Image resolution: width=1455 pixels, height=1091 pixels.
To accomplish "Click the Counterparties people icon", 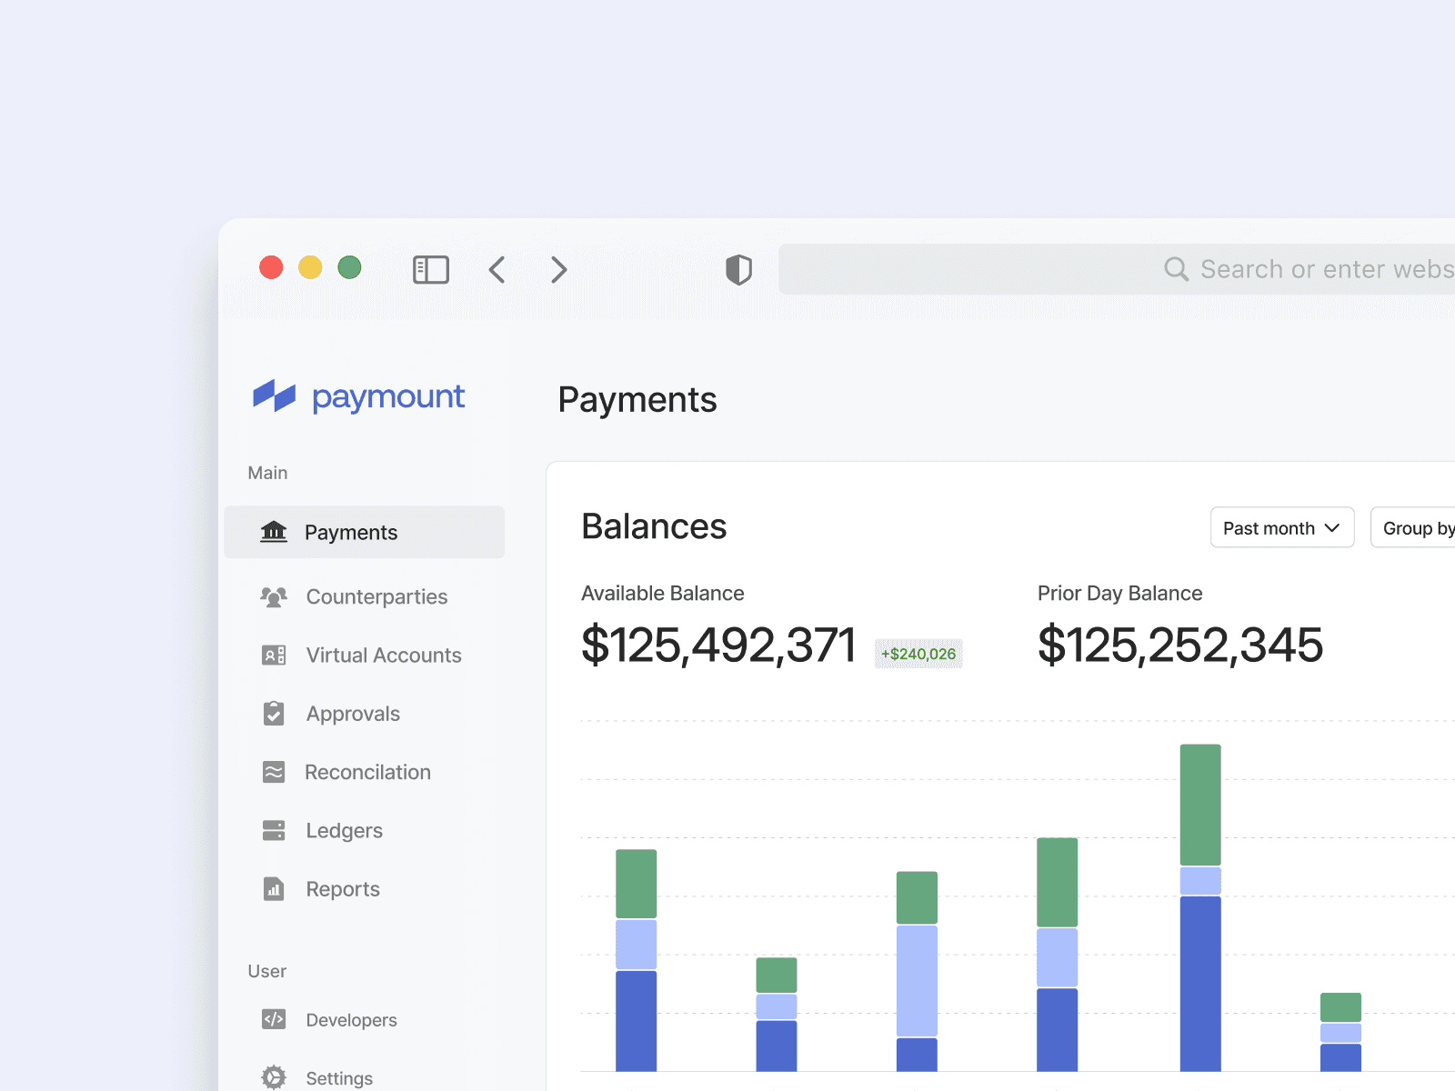I will (x=274, y=596).
